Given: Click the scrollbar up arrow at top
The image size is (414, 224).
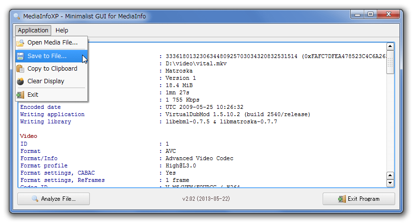Looking at the screenshot, I should 390,46.
